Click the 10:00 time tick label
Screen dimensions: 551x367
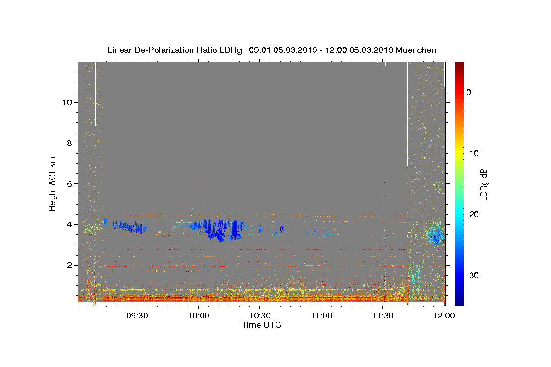click(198, 316)
